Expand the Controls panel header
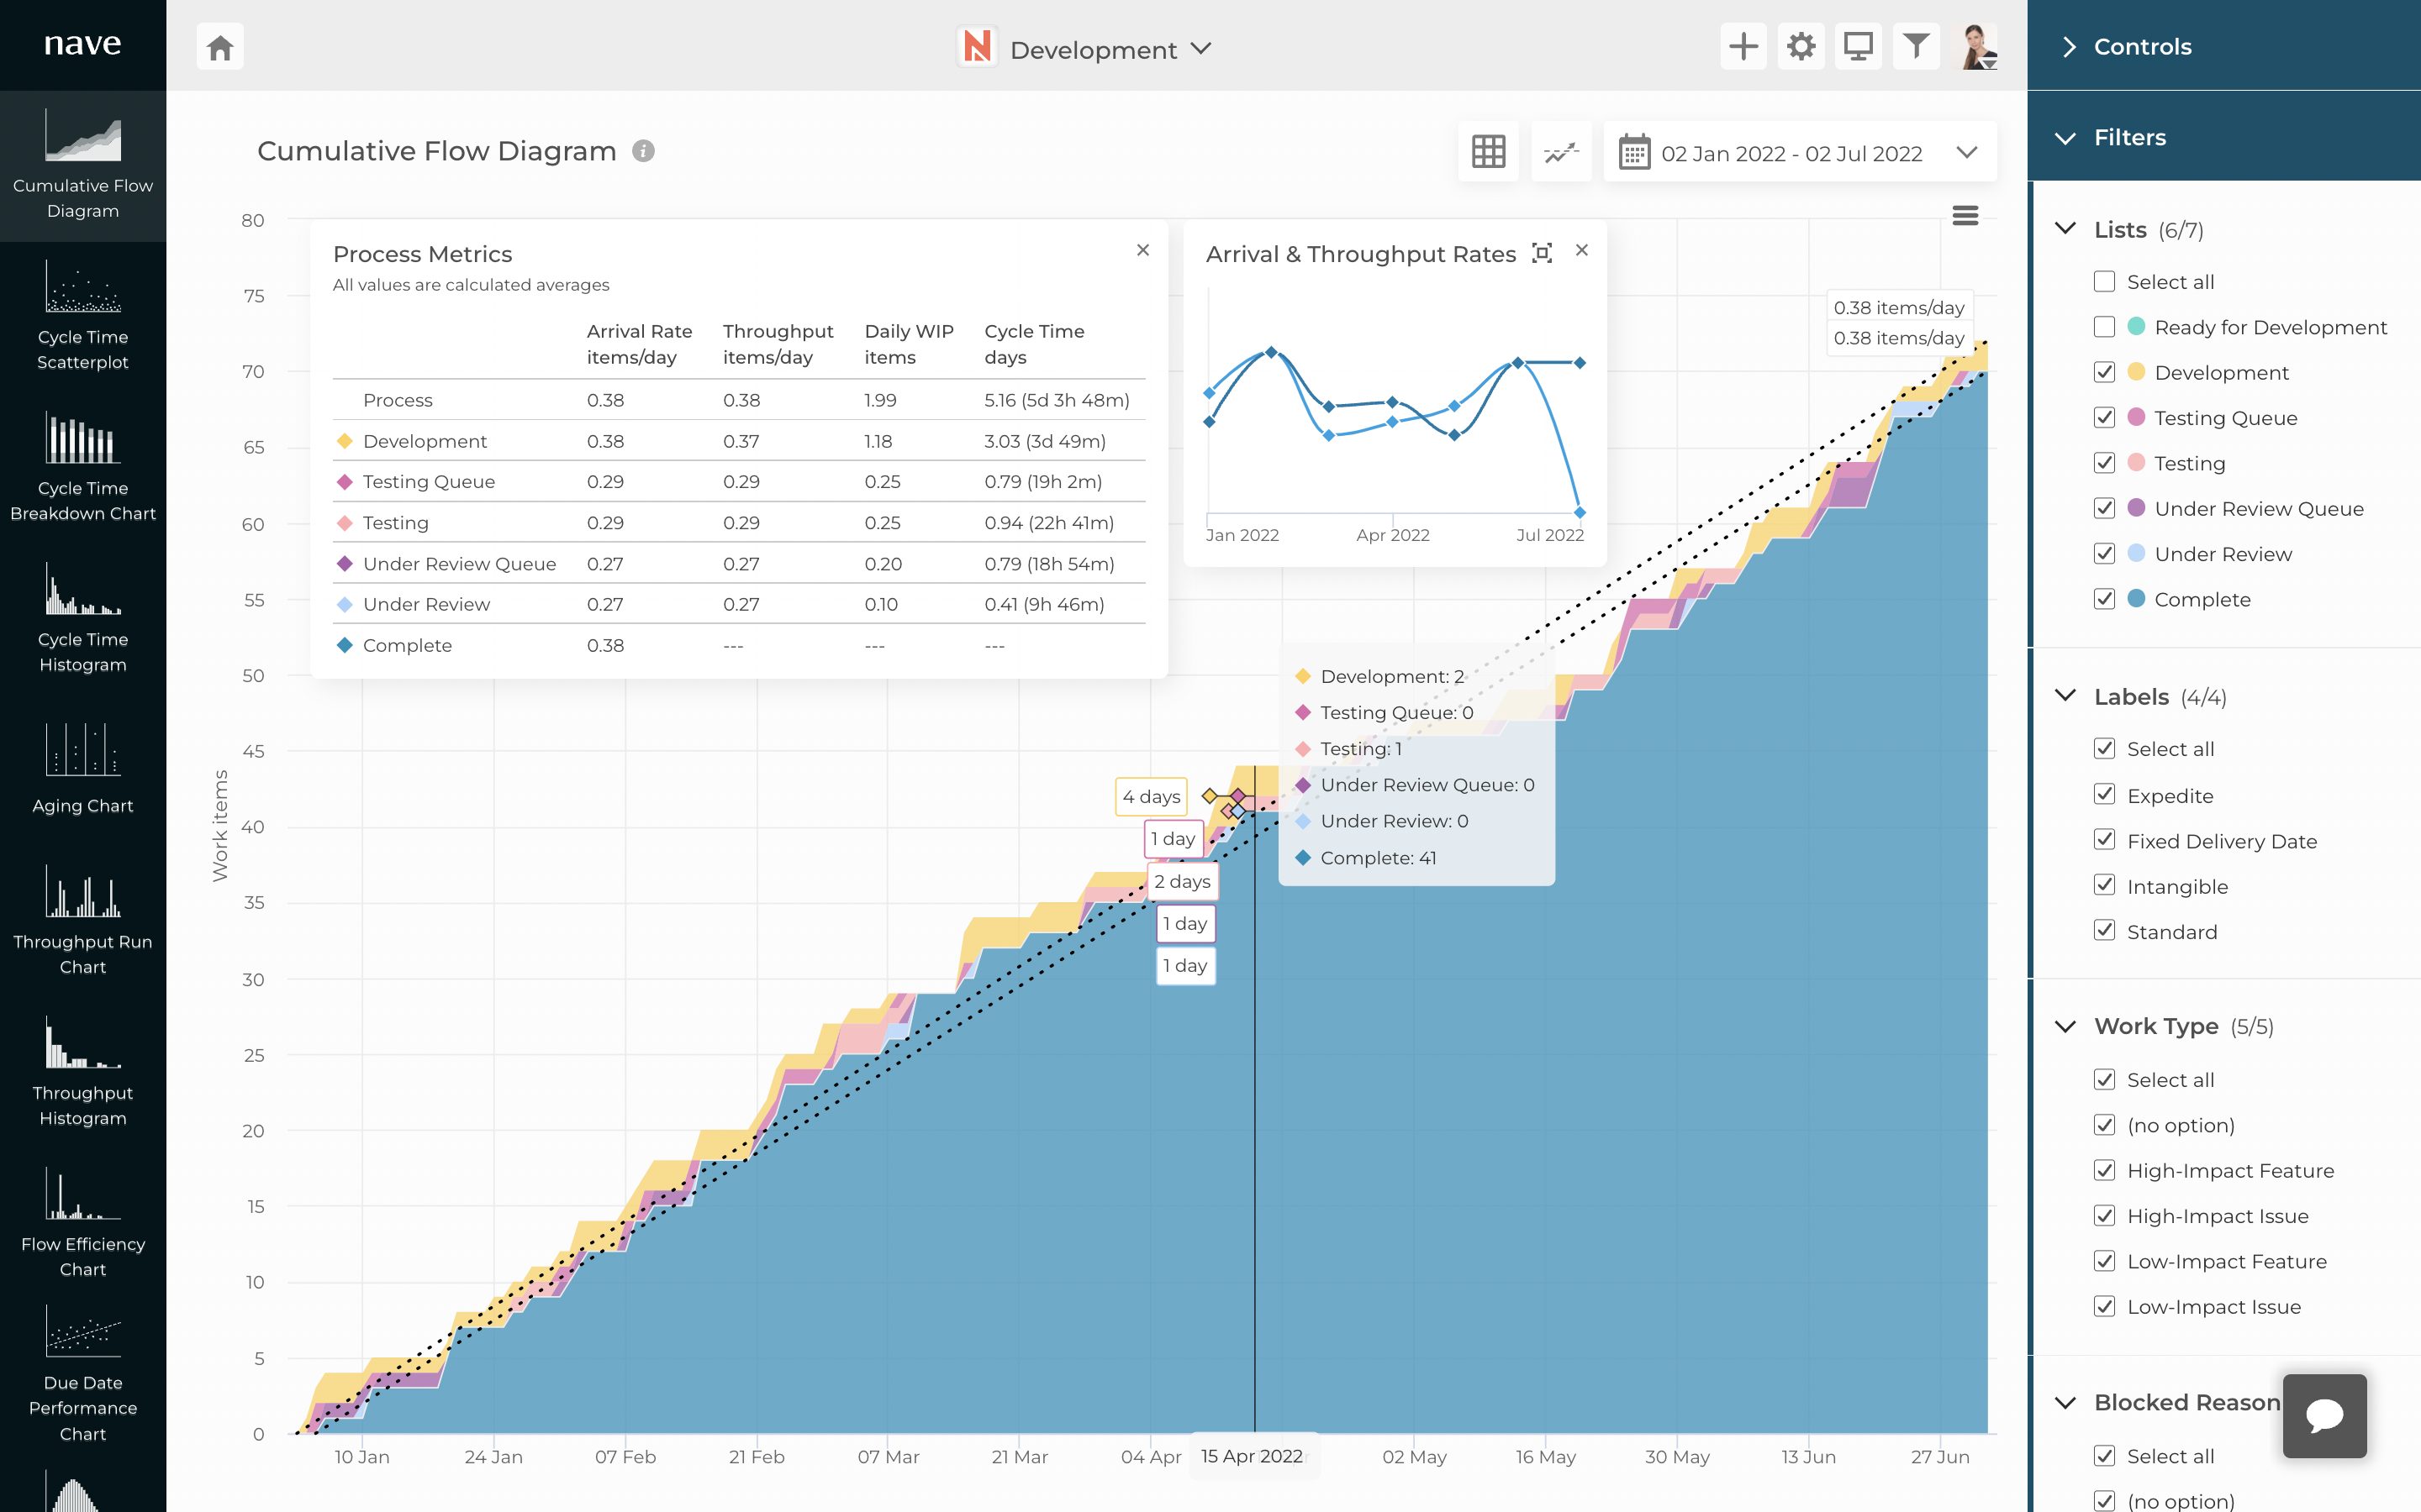Screen dimensions: 2421x1512 [2141, 47]
